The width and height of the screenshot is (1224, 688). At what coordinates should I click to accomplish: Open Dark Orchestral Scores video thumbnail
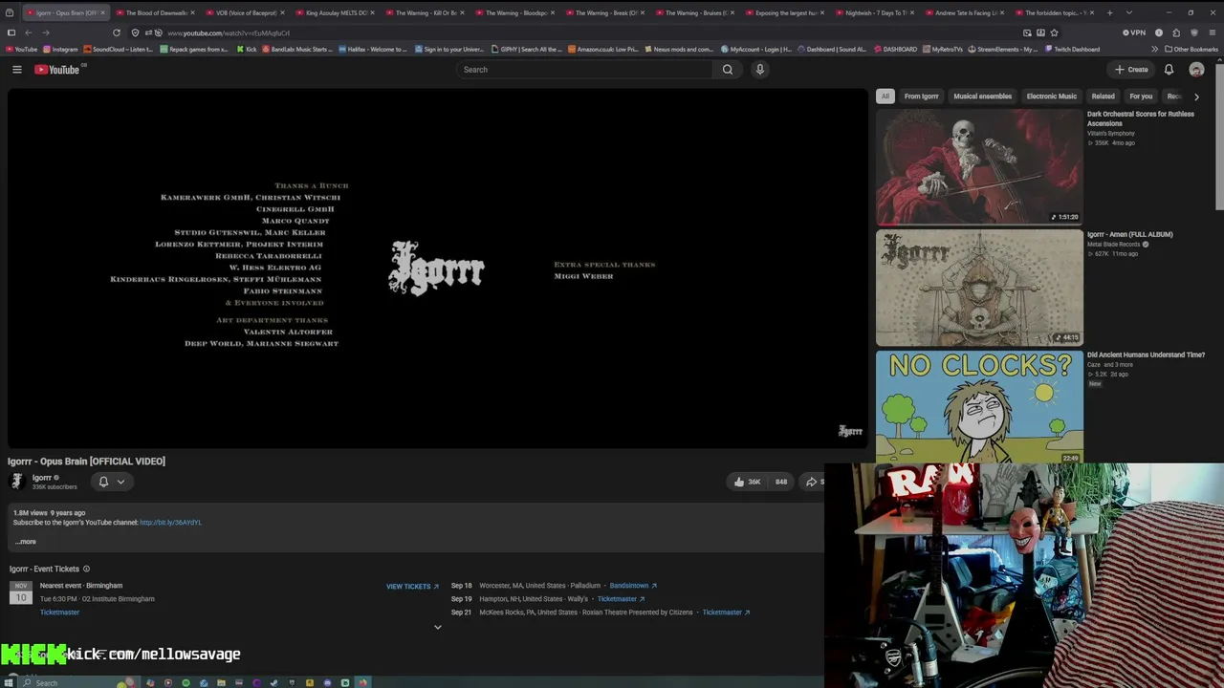(x=979, y=166)
